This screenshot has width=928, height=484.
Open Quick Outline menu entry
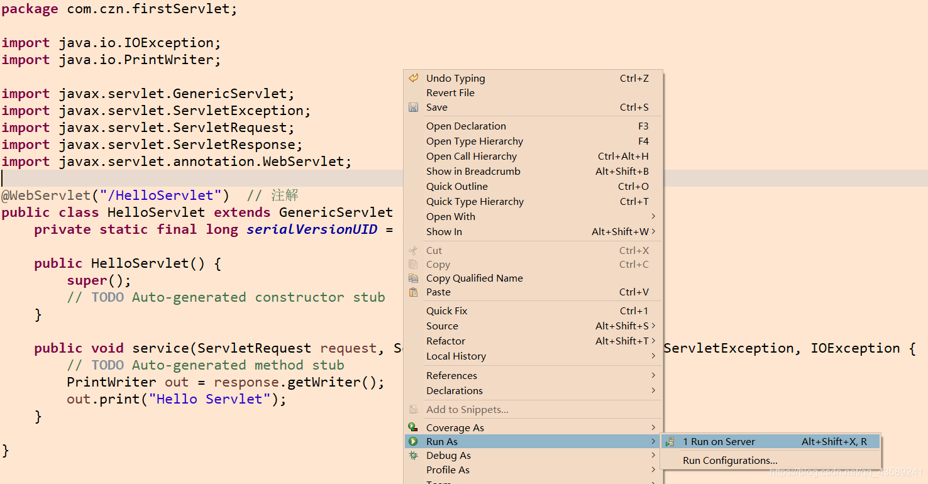533,187
